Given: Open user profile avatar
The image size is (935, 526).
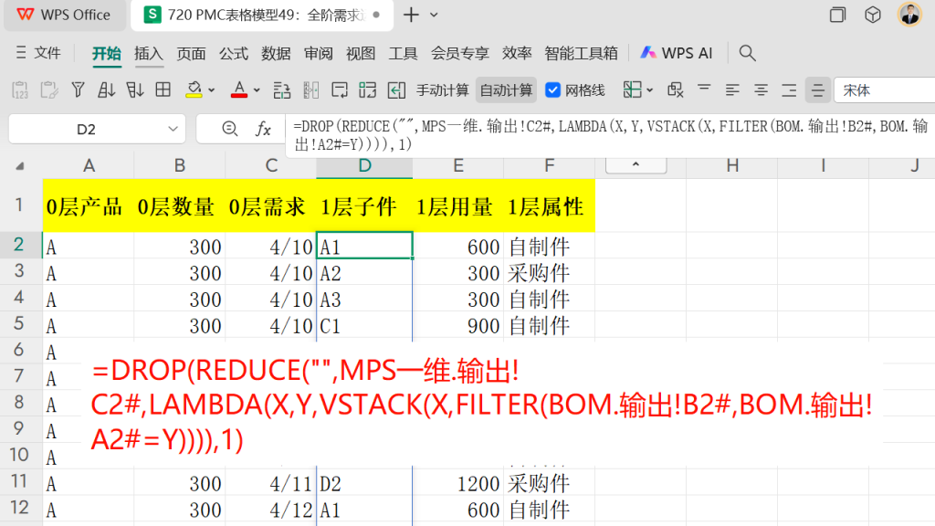Looking at the screenshot, I should tap(910, 15).
